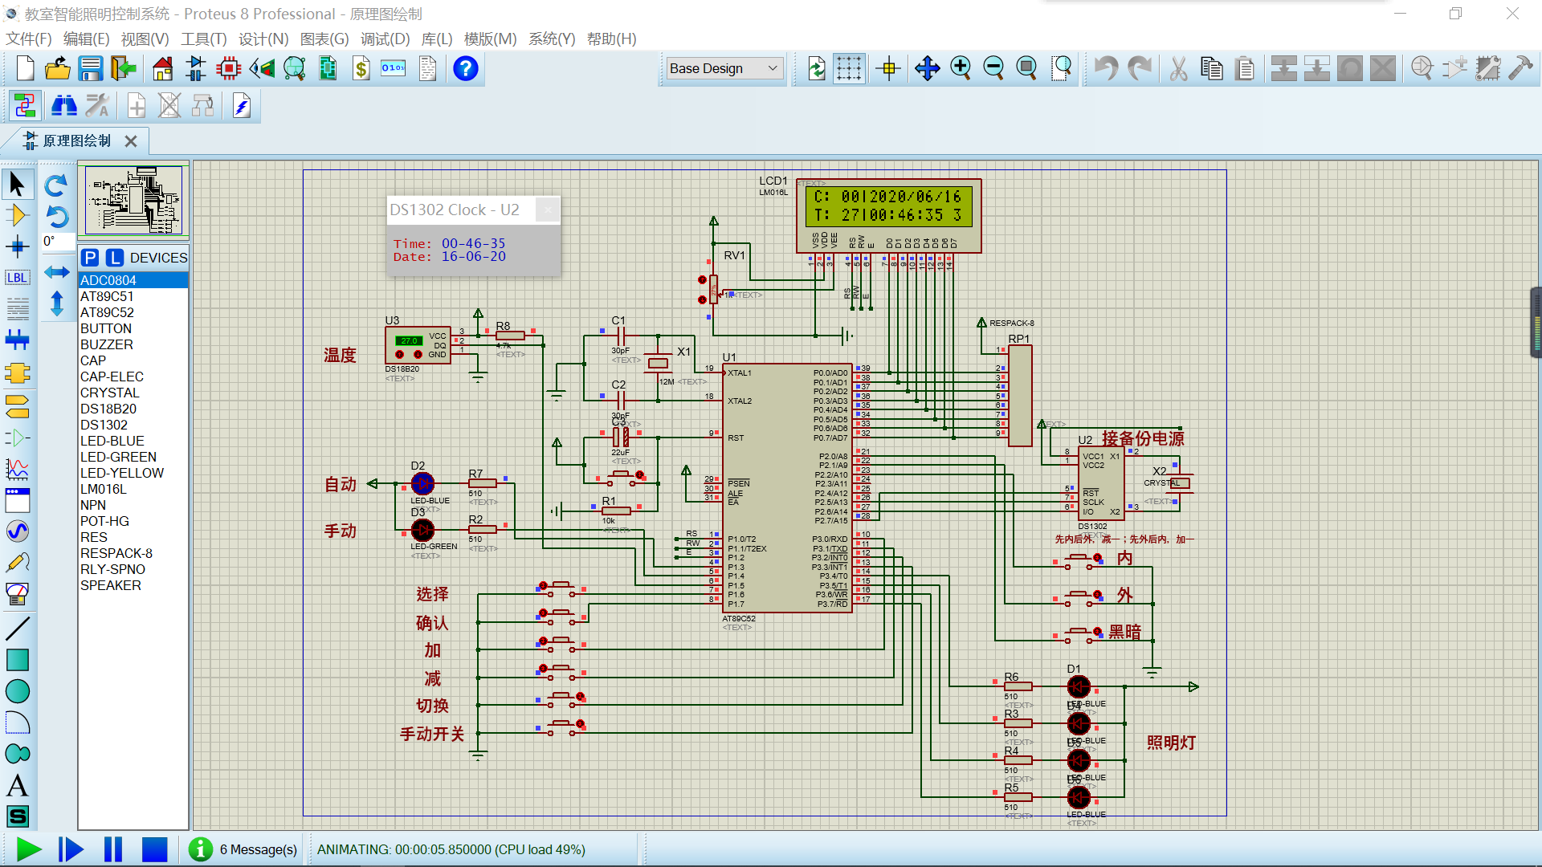The image size is (1542, 867).
Task: Click the design explorer icon
Action: (25, 106)
